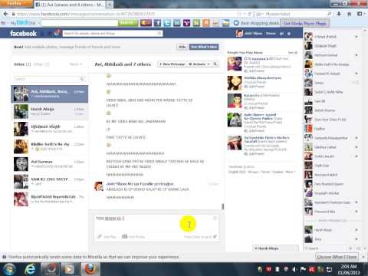Open account settings gear in Facebook header
This screenshot has height=276, width=368.
[x=289, y=34]
